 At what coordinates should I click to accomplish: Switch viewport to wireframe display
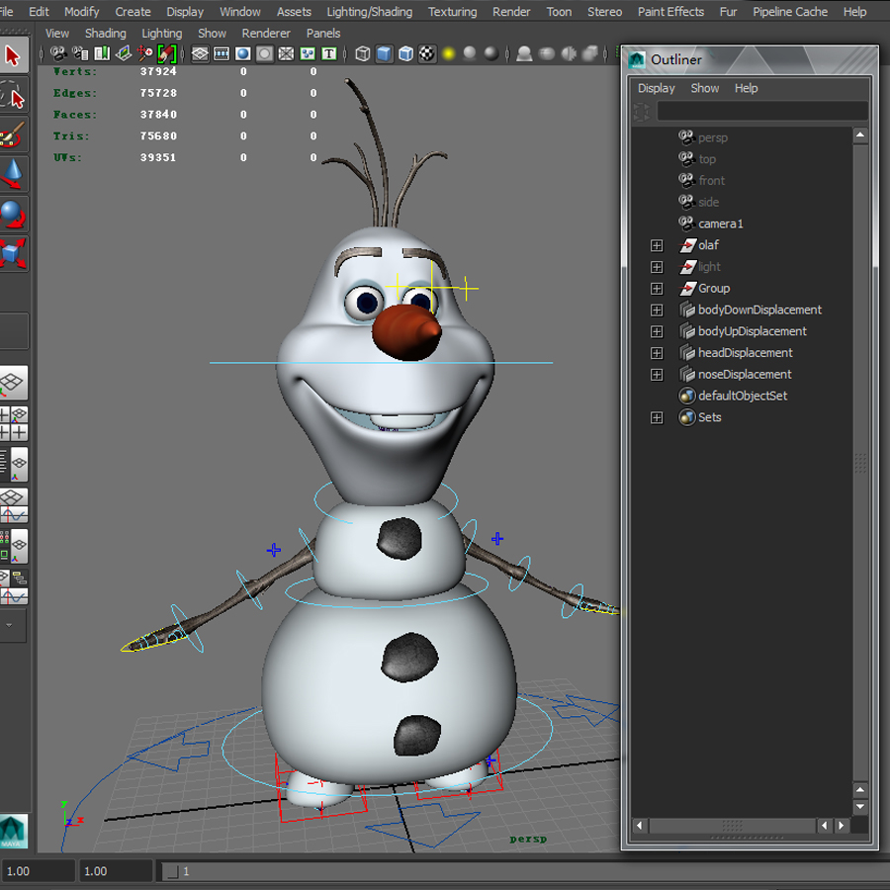[x=362, y=53]
